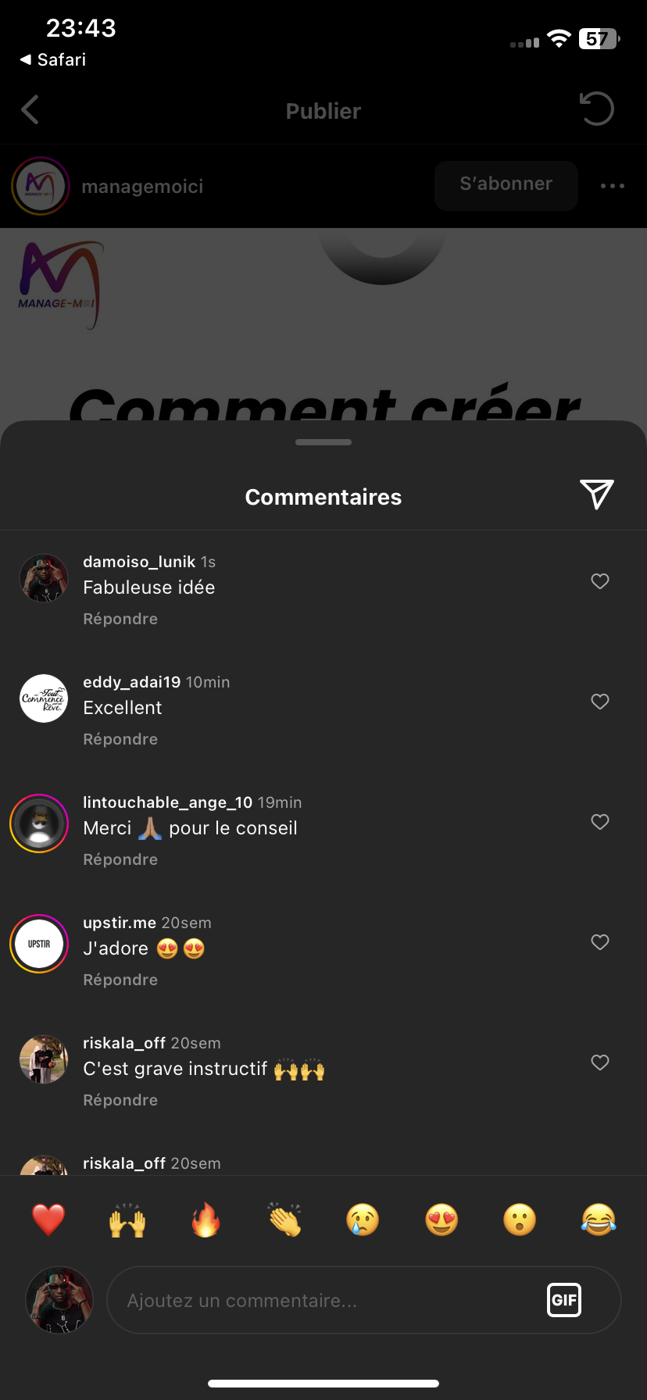
Task: Insert the red heart emoji reaction
Action: tap(48, 1220)
